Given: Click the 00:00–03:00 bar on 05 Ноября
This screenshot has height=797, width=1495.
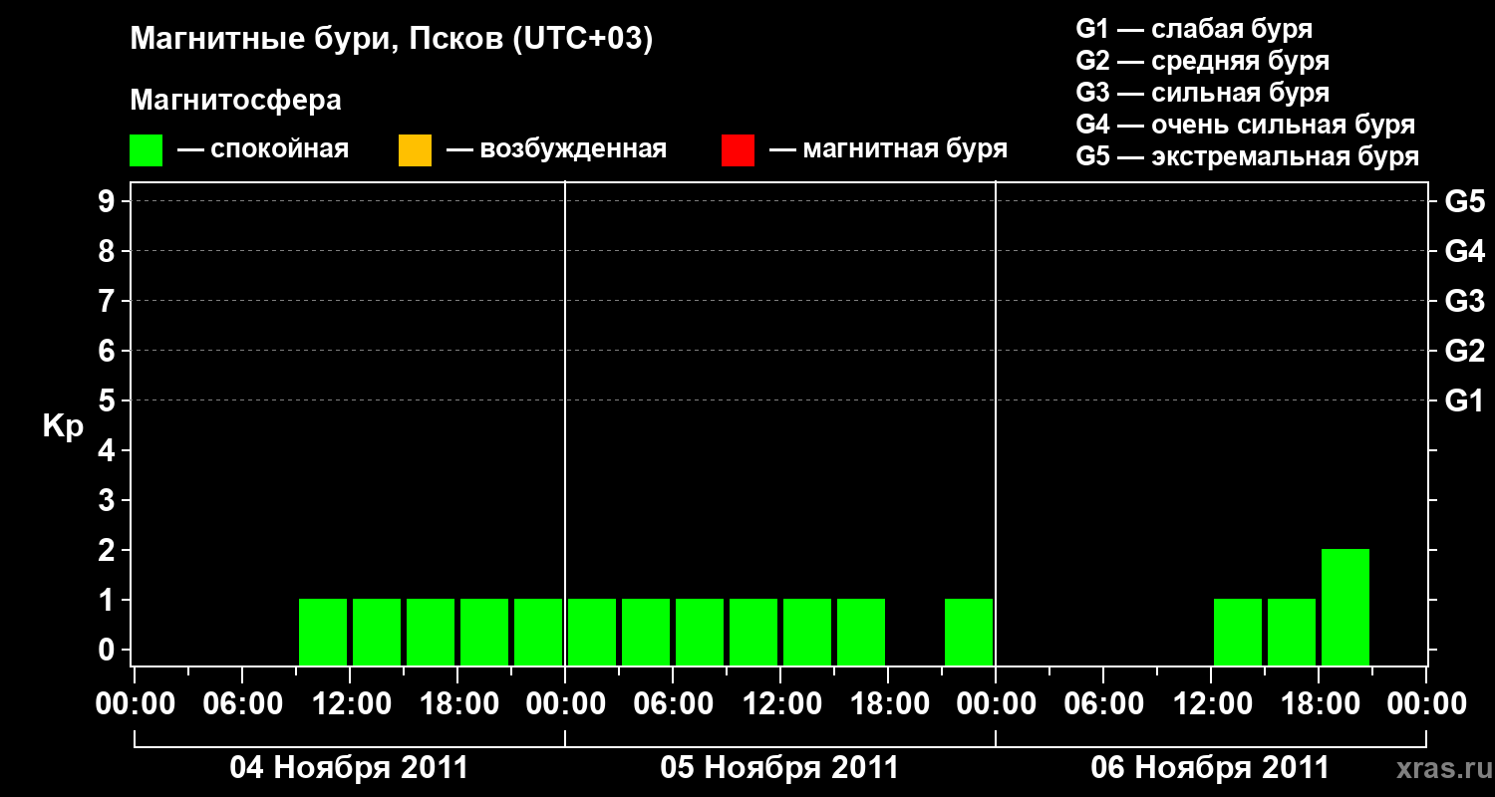Looking at the screenshot, I should [x=592, y=632].
